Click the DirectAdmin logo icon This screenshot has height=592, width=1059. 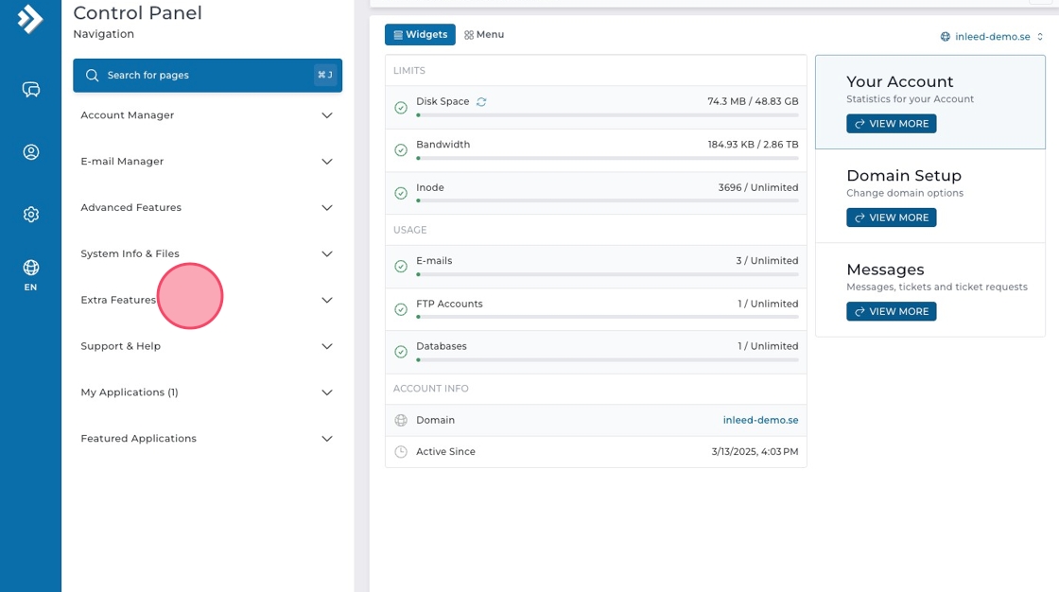pyautogui.click(x=30, y=19)
